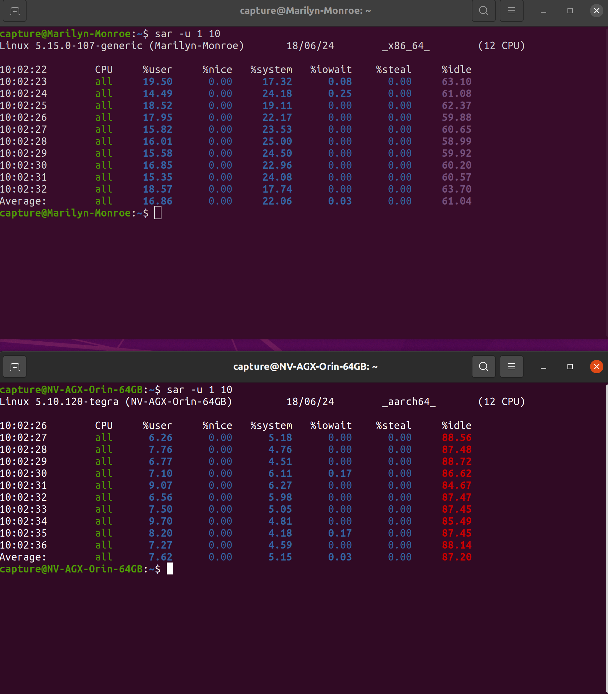Screen dimensions: 608x694
Task: Open the hamburger menu of the Marilyn-Monroe terminal
Action: pyautogui.click(x=511, y=11)
